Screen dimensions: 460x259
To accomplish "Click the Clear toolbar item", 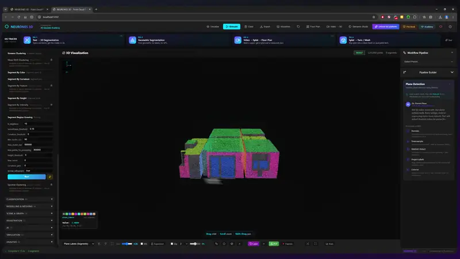I will pos(249,26).
